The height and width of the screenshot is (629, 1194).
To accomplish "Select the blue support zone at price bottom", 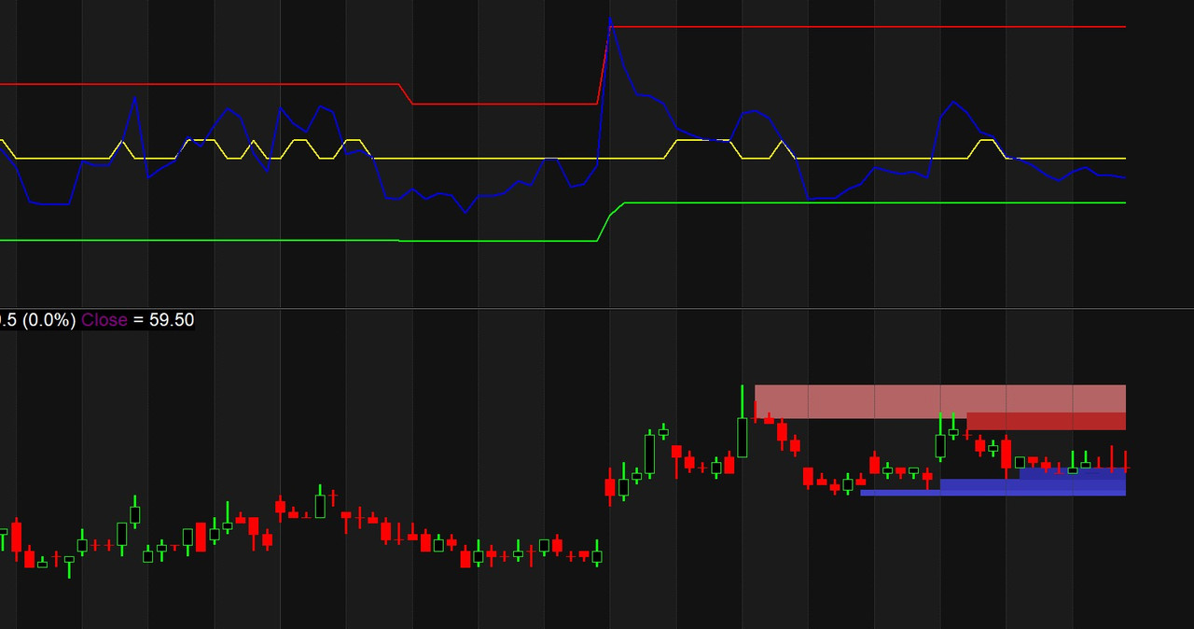I will click(993, 486).
